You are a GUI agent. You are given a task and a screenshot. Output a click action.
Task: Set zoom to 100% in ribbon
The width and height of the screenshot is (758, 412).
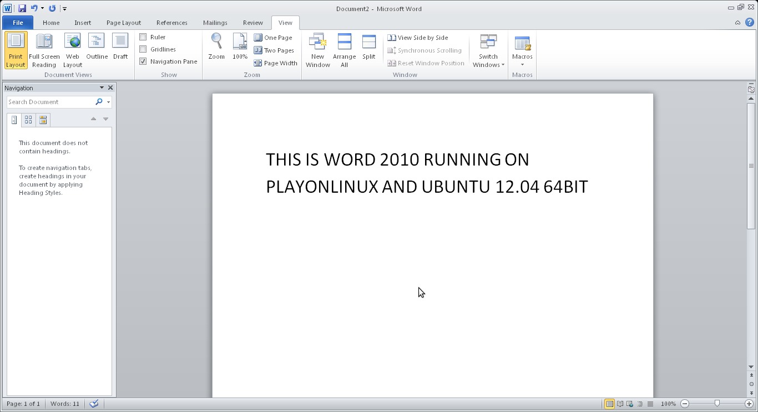click(240, 47)
